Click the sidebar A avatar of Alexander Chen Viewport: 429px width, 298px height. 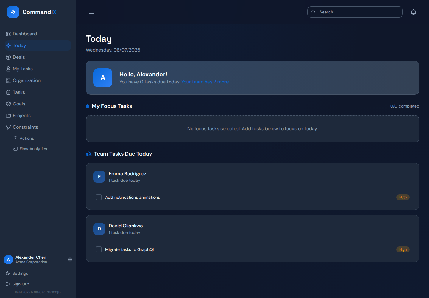[8, 260]
